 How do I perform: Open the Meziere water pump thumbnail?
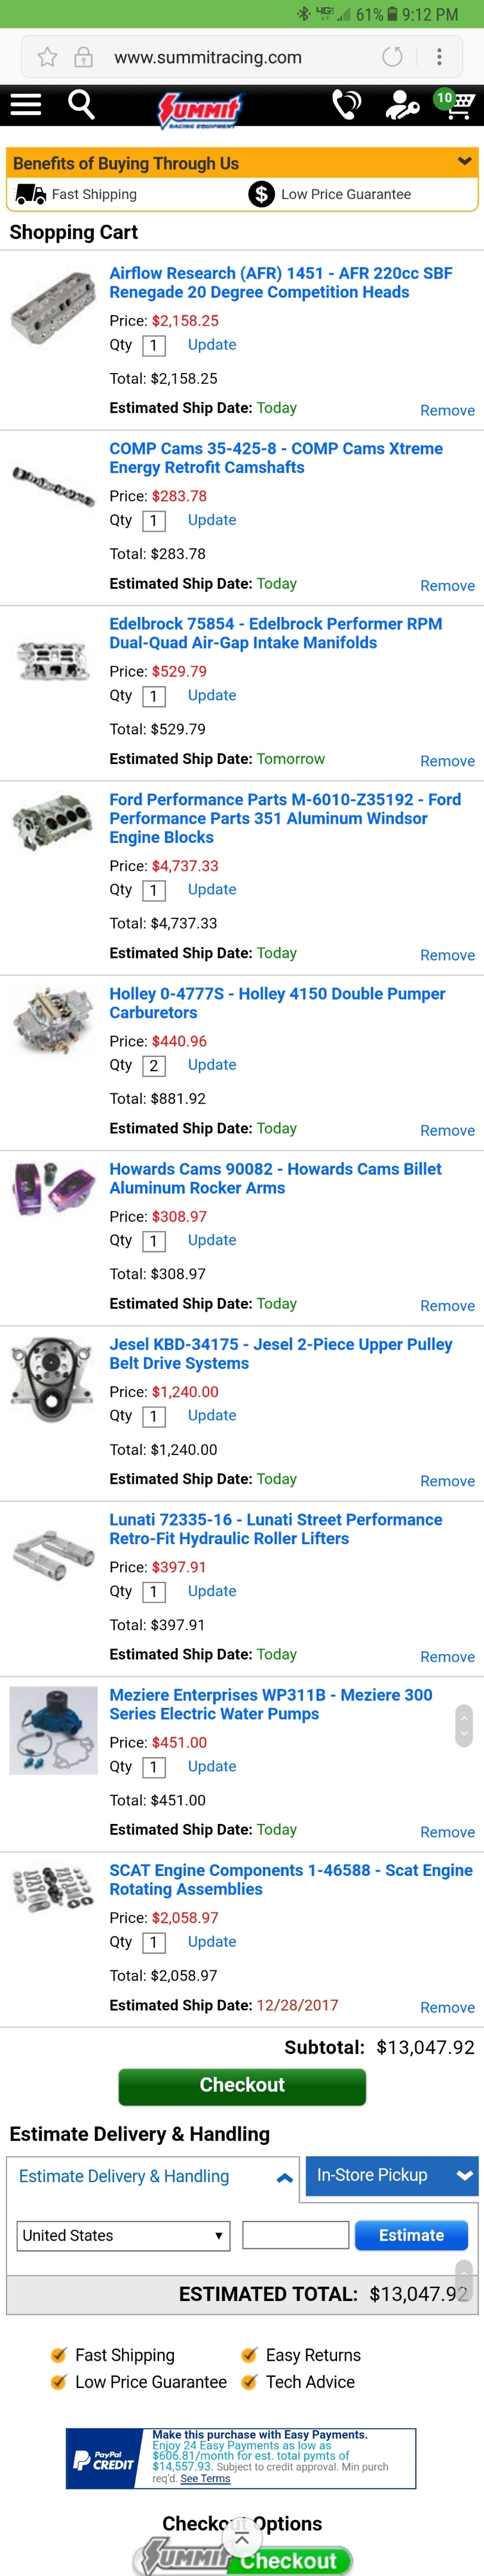point(53,1730)
